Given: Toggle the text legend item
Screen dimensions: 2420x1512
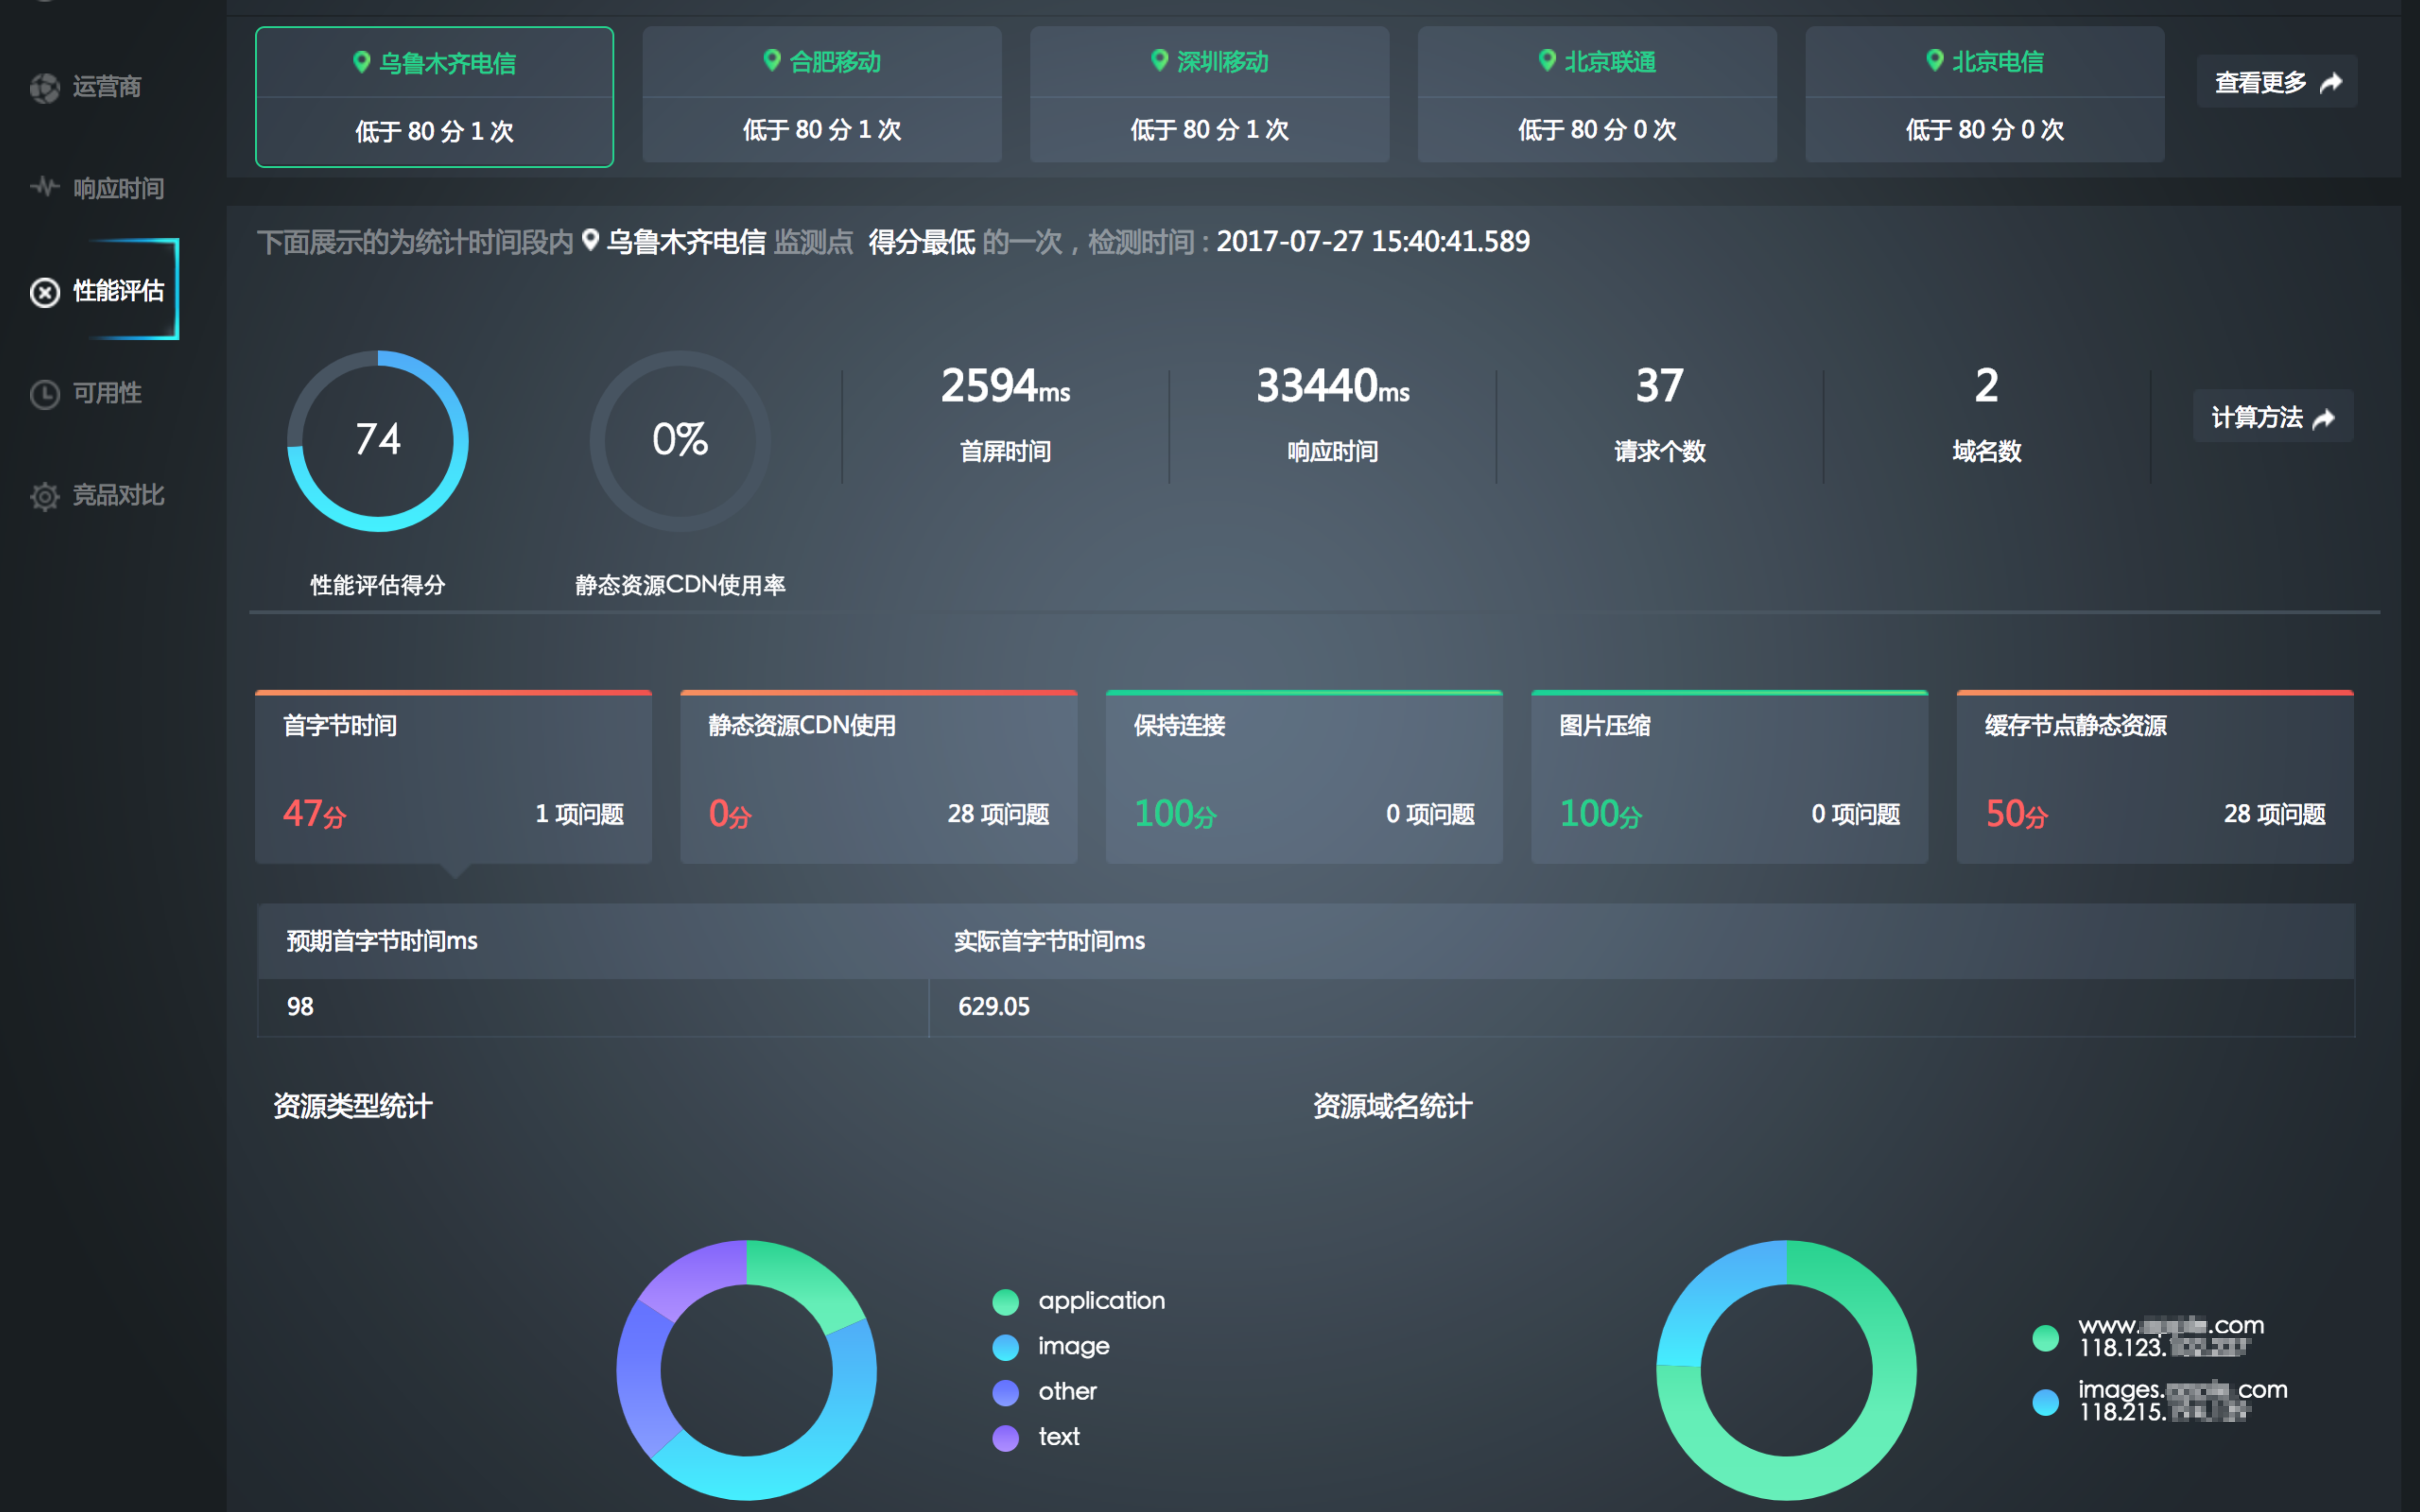Looking at the screenshot, I should point(1058,1437).
